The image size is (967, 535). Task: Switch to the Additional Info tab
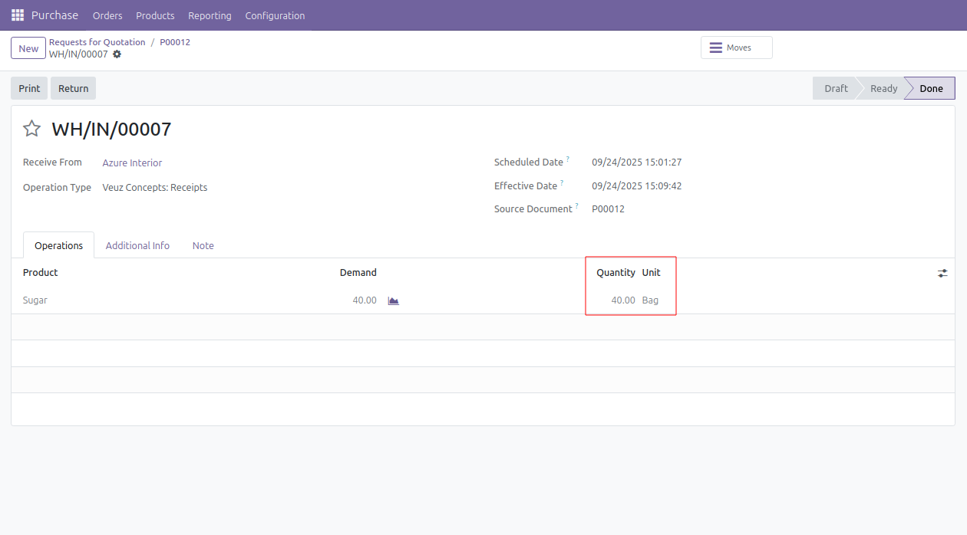137,245
